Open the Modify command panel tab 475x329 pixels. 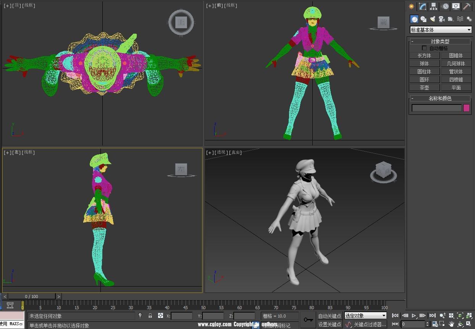click(x=422, y=7)
